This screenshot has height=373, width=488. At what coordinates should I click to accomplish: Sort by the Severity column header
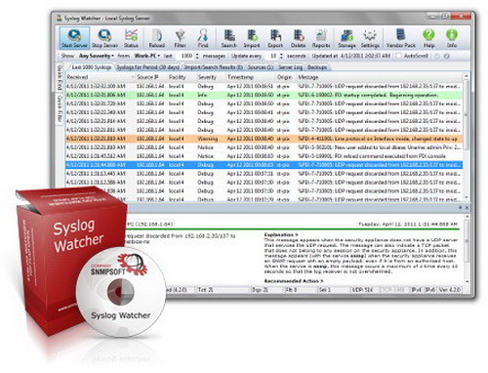point(211,77)
